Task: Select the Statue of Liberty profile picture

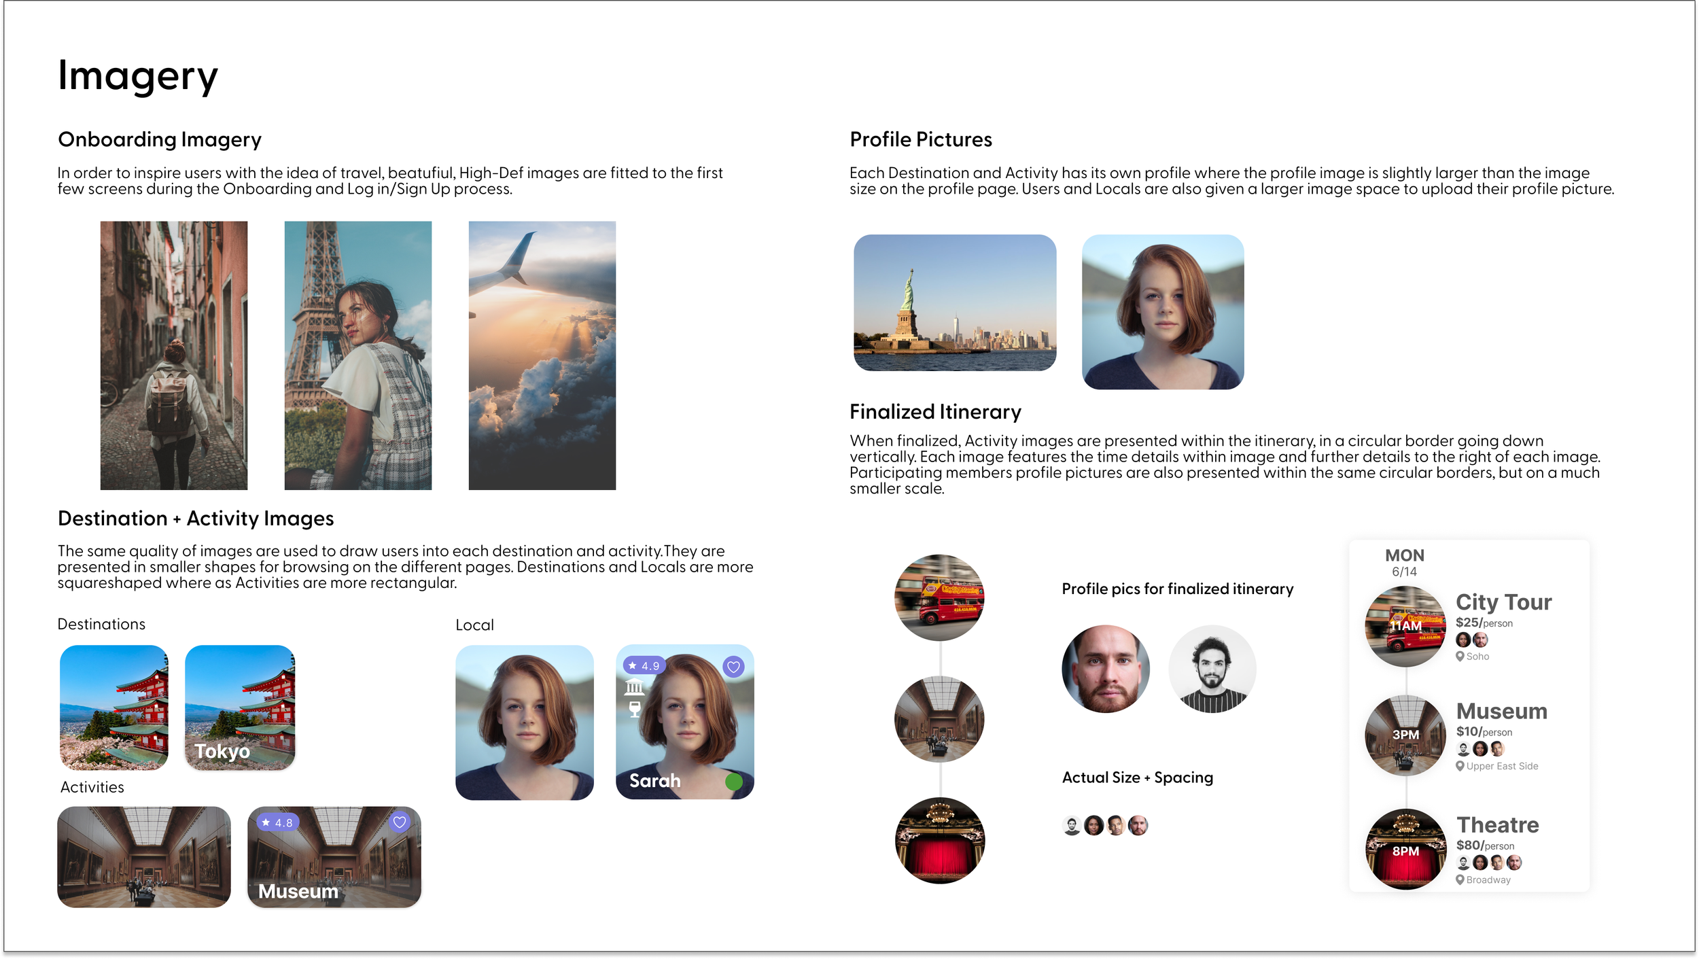Action: 955,302
